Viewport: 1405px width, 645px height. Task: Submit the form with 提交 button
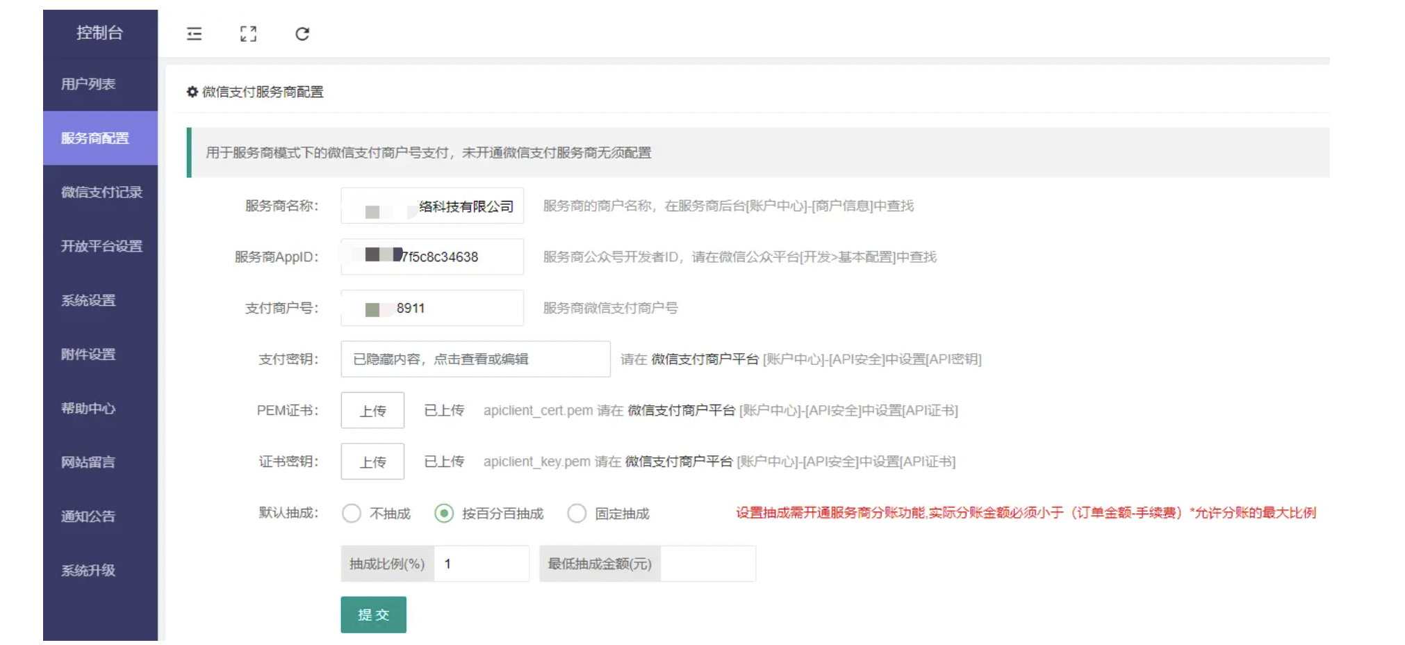pyautogui.click(x=373, y=615)
